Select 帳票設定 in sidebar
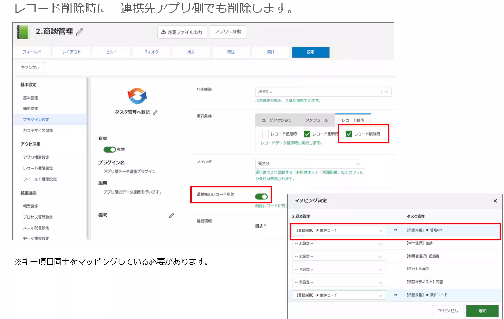504x319 pixels. click(x=30, y=206)
